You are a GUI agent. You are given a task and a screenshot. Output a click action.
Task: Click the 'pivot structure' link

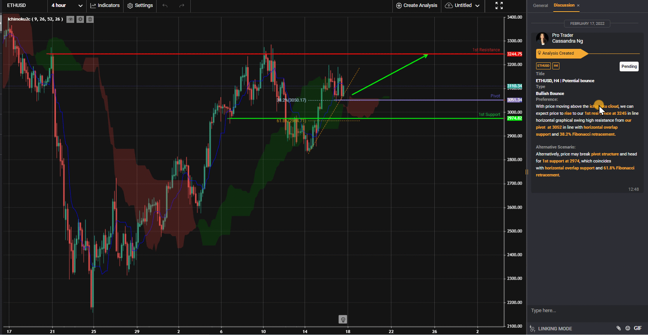tap(605, 154)
